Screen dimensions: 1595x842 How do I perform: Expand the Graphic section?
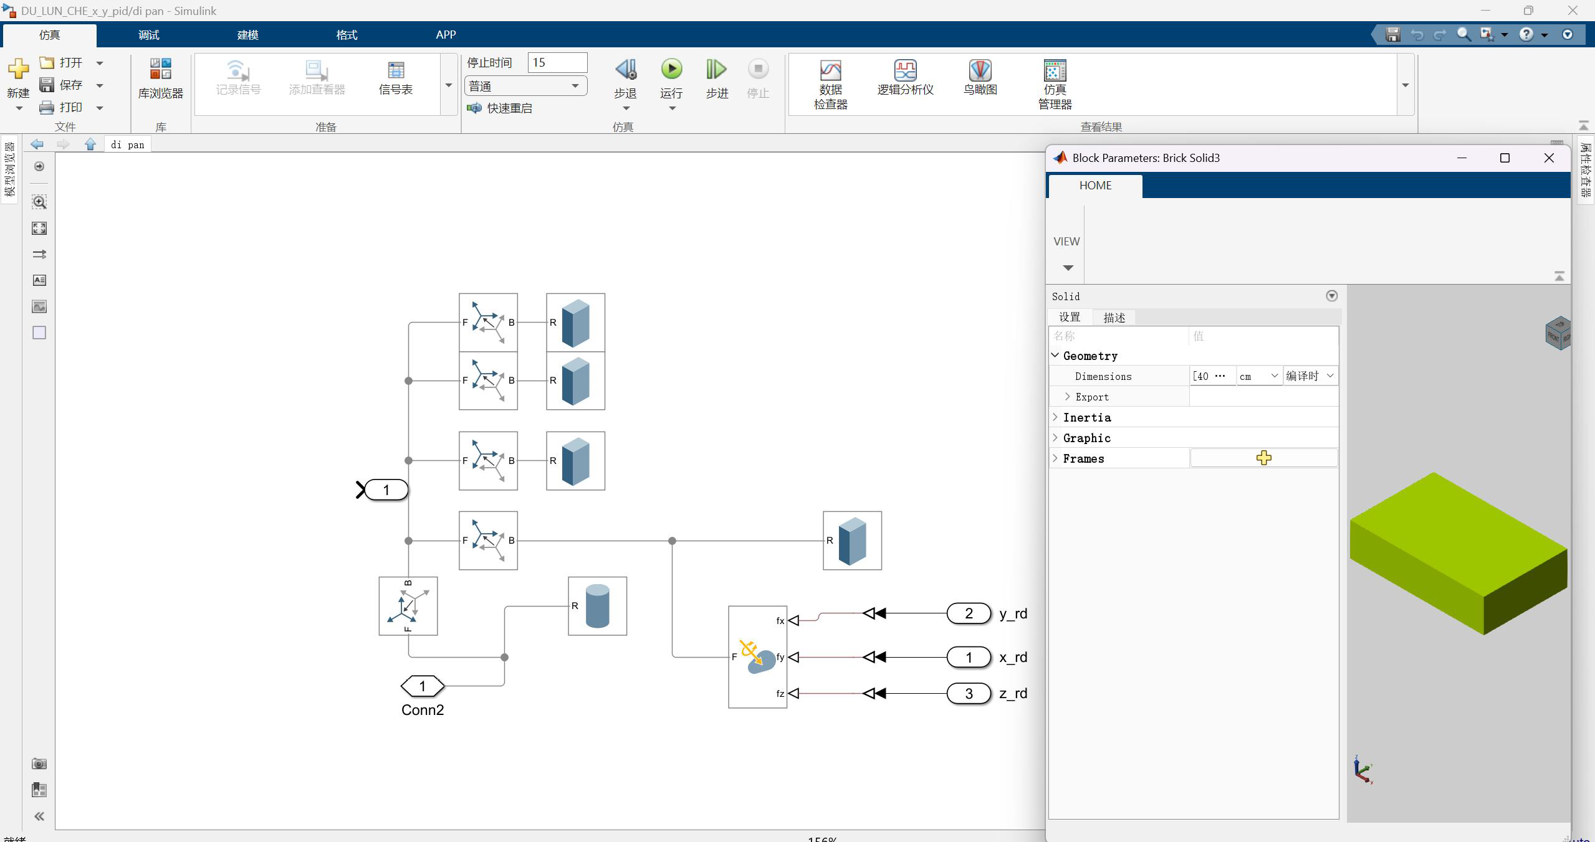1055,438
